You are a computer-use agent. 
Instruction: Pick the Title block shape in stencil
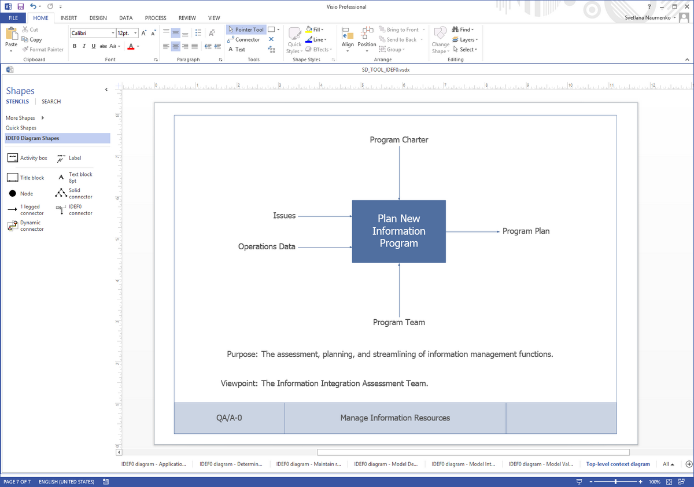pyautogui.click(x=26, y=178)
